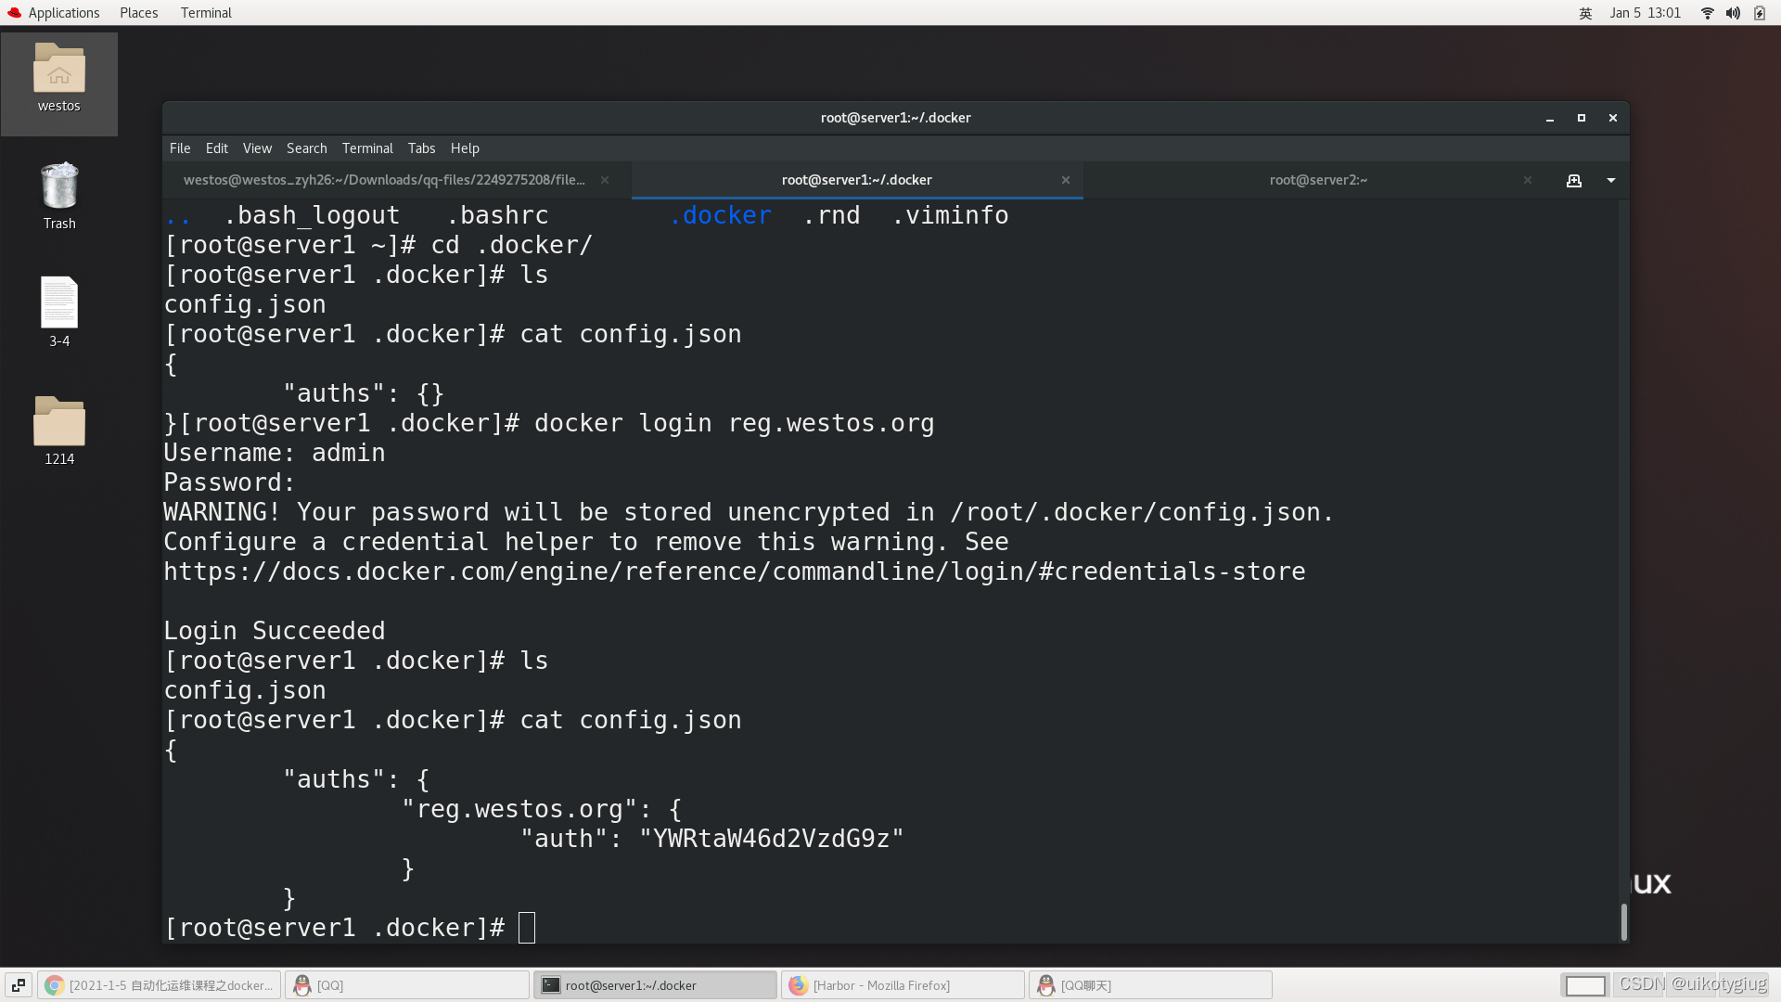The width and height of the screenshot is (1781, 1002).
Task: Maximize the terminal window
Action: coord(1582,119)
